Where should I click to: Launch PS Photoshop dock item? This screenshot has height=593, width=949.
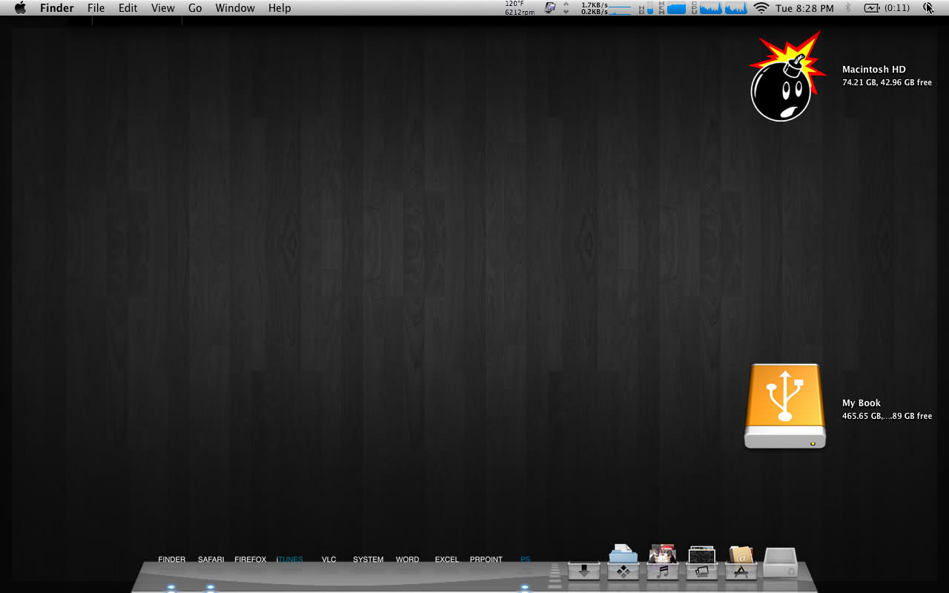pyautogui.click(x=525, y=560)
